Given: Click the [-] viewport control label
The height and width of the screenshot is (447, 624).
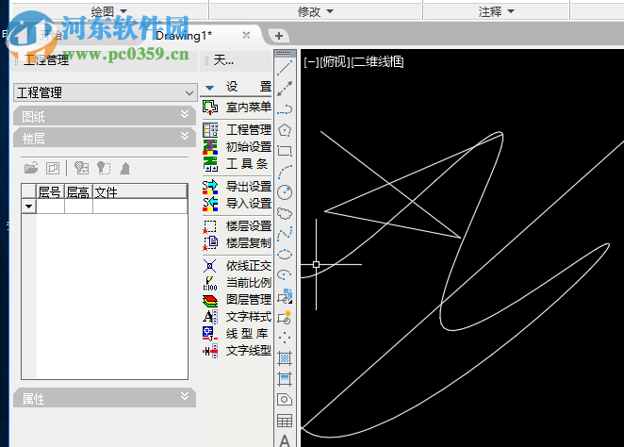Looking at the screenshot, I should pos(311,62).
